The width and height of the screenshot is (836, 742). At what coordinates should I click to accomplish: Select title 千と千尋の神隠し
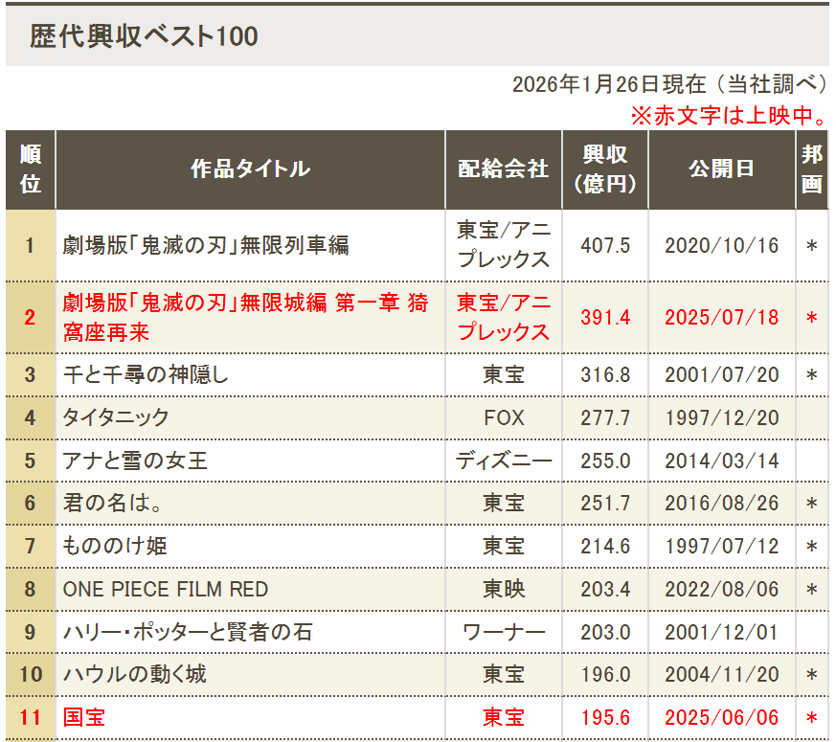146,374
